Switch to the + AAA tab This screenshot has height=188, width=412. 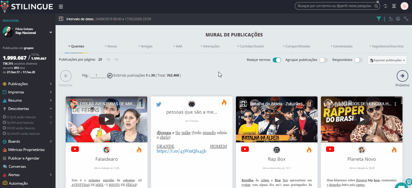click(x=178, y=46)
